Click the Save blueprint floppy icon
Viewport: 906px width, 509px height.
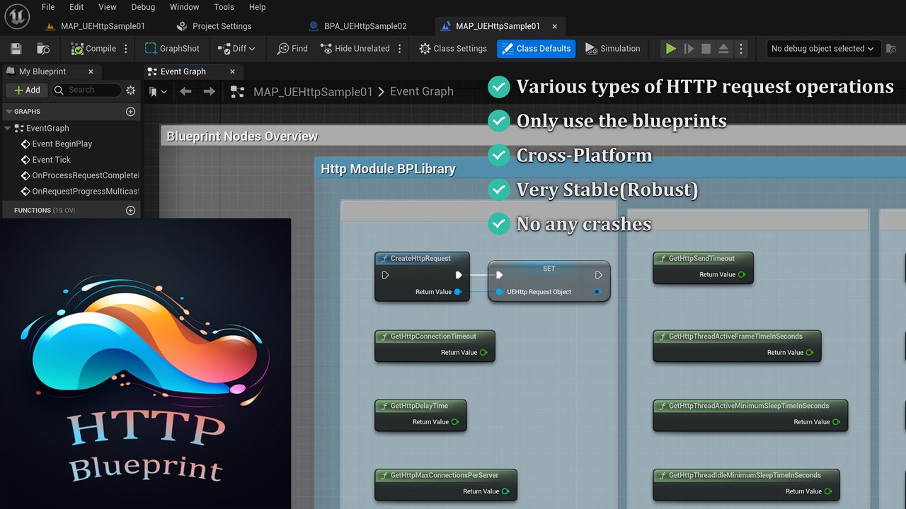point(16,49)
